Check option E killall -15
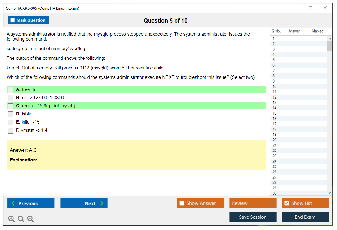This screenshot has height=230, width=337. coord(11,122)
